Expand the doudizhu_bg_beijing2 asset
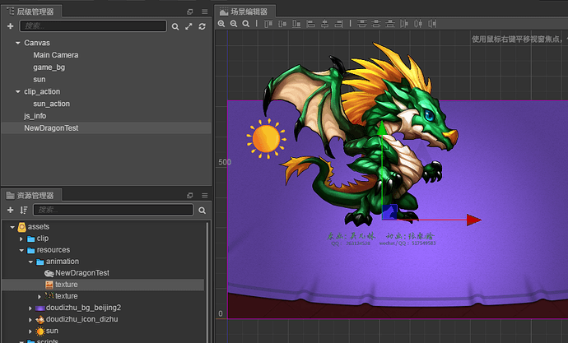Screen dimensions: 568x343 30,308
